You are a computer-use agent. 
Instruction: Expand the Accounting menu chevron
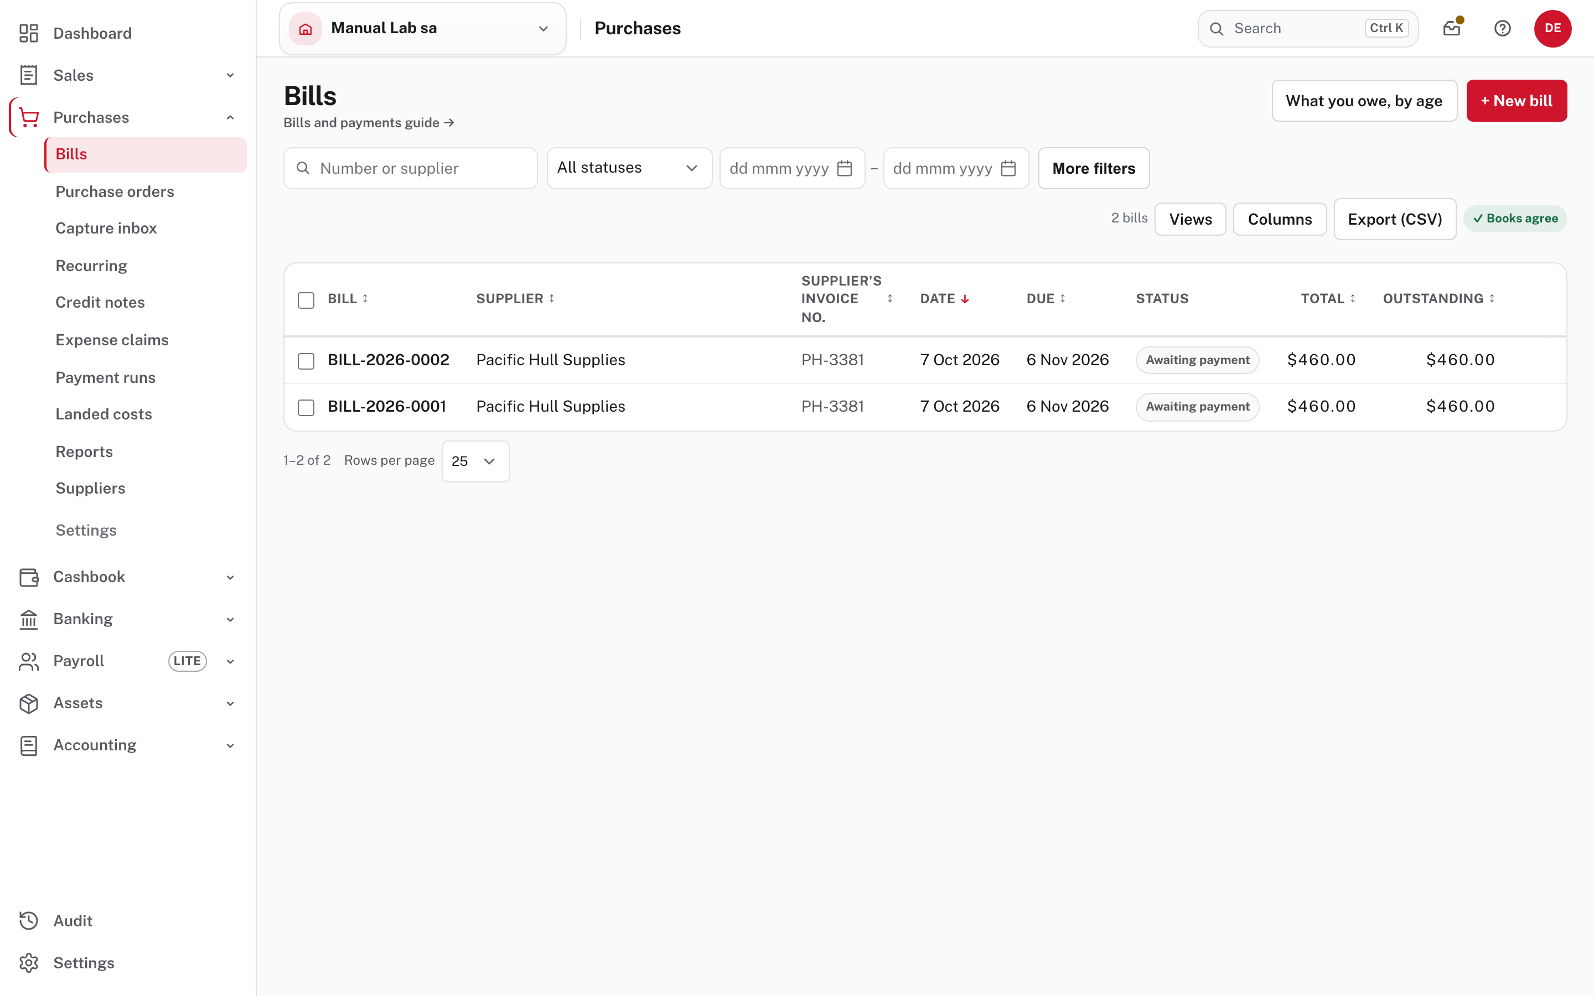point(231,746)
